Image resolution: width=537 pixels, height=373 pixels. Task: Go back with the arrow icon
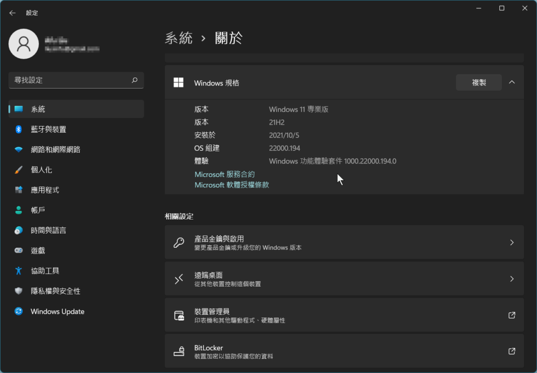point(13,13)
